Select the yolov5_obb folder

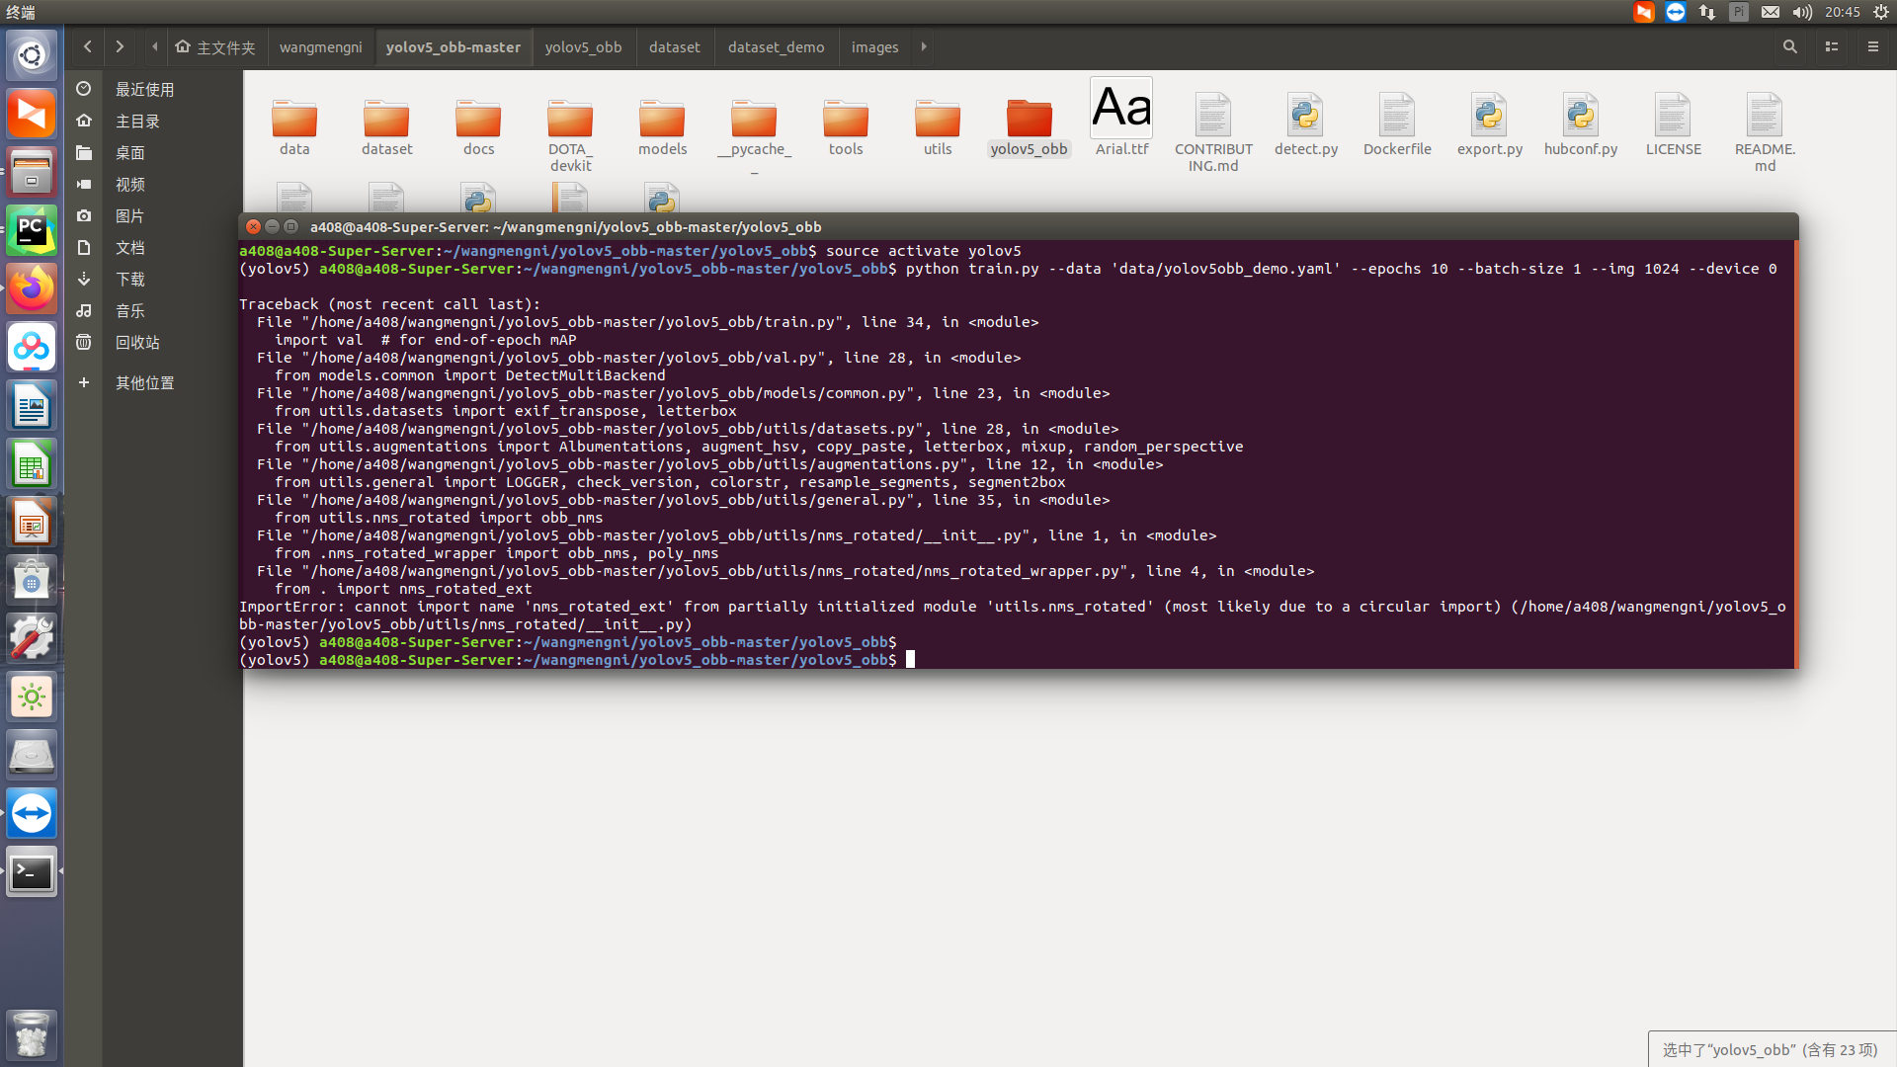coord(1029,127)
